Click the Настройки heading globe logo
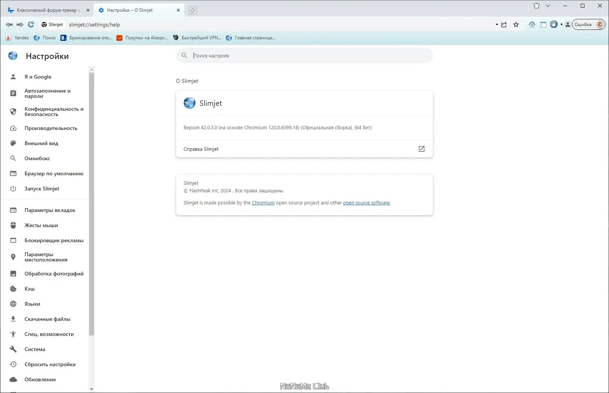The height and width of the screenshot is (393, 609). (13, 56)
